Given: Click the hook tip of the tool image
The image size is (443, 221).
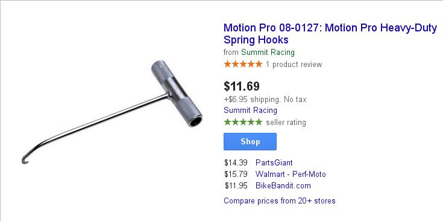Looking at the screenshot, I should pyautogui.click(x=25, y=160).
